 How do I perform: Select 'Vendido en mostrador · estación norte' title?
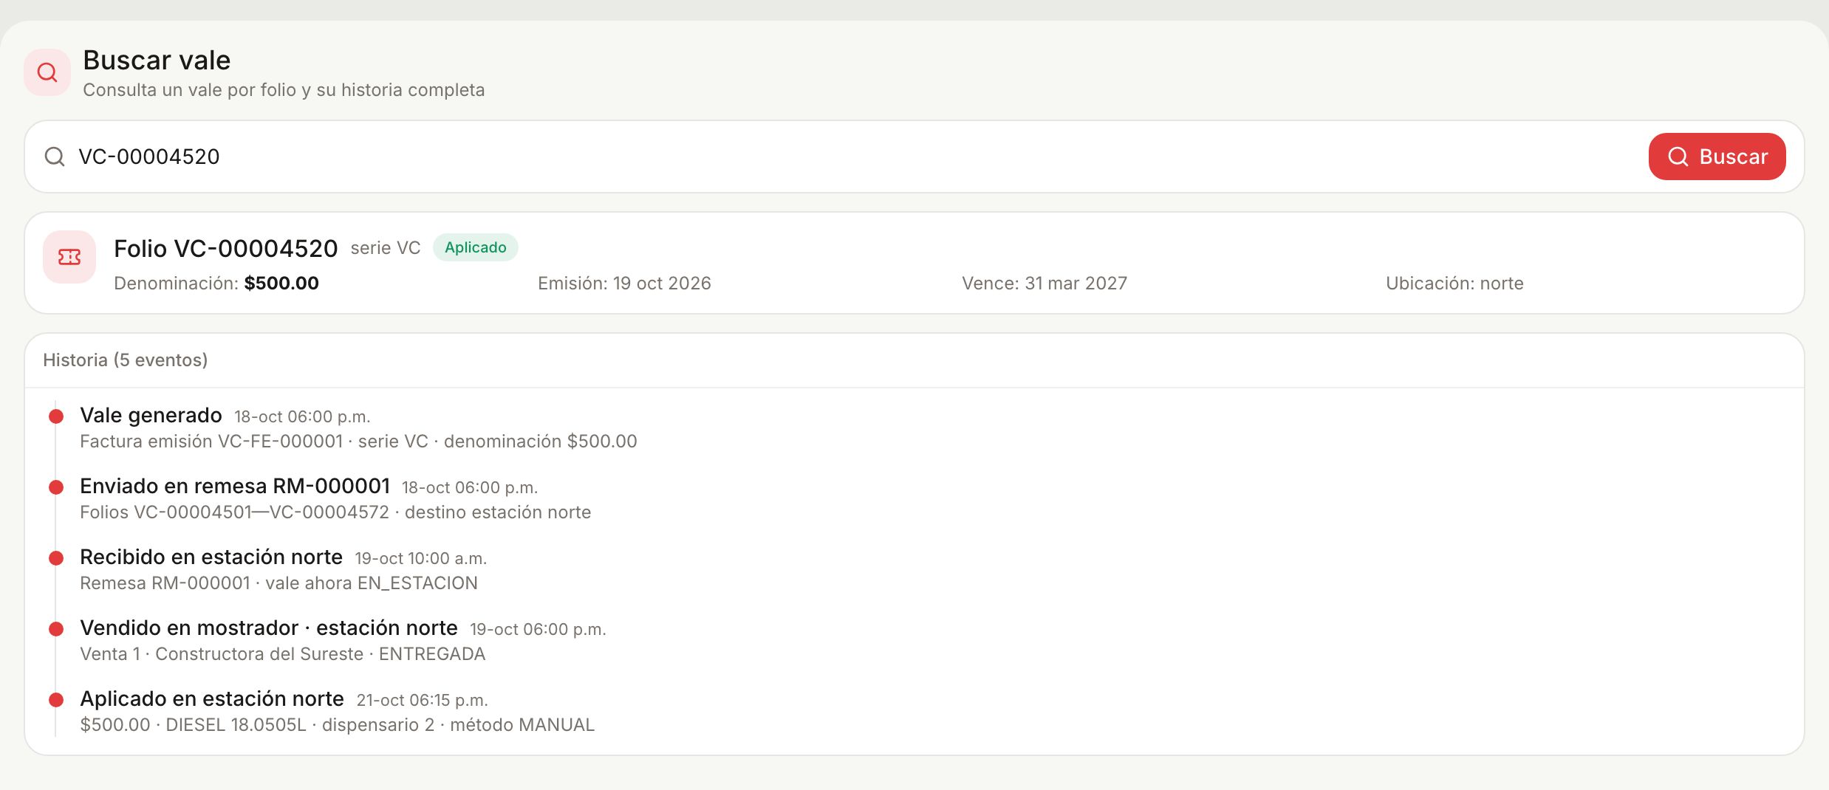pos(269,628)
